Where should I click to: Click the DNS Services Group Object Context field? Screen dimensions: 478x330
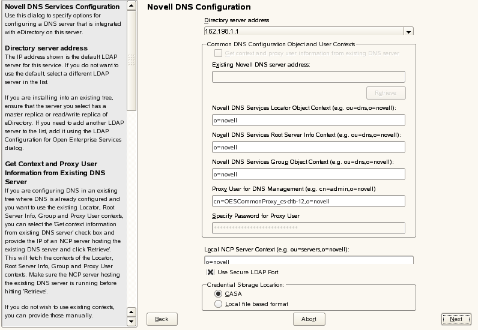(309, 174)
